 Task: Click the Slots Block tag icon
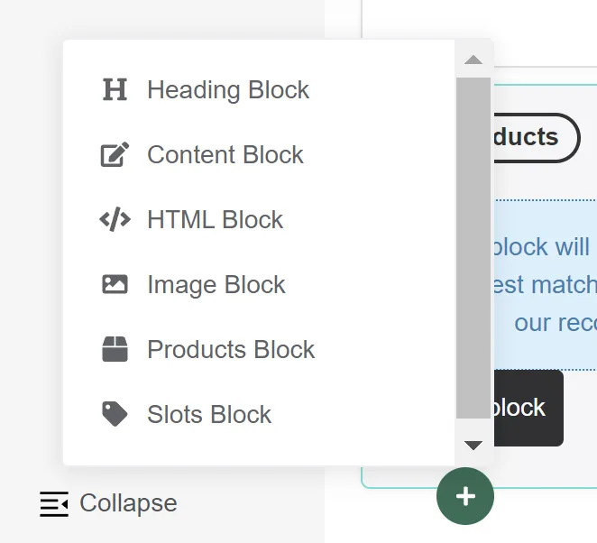[115, 414]
